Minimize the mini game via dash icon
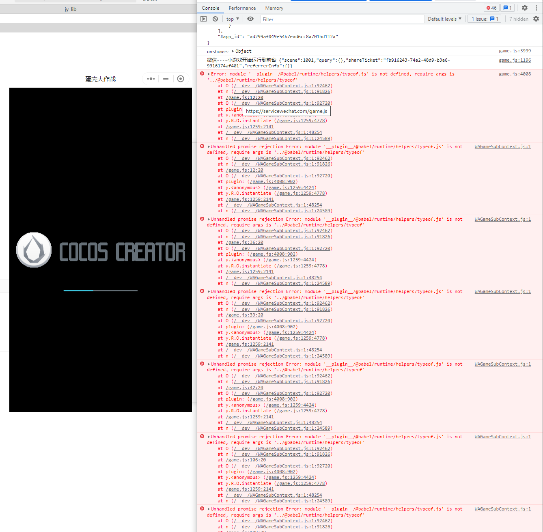Screen dimensions: 543x532 [x=166, y=79]
